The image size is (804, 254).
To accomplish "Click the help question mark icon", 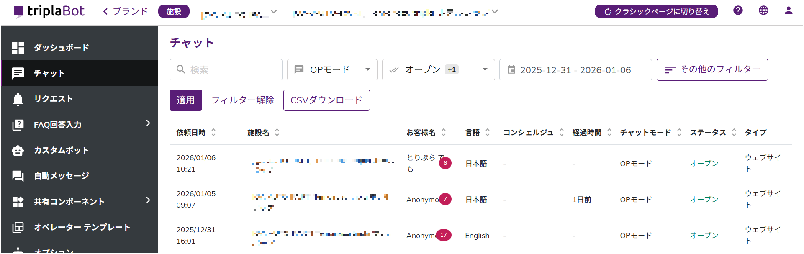I will 738,10.
